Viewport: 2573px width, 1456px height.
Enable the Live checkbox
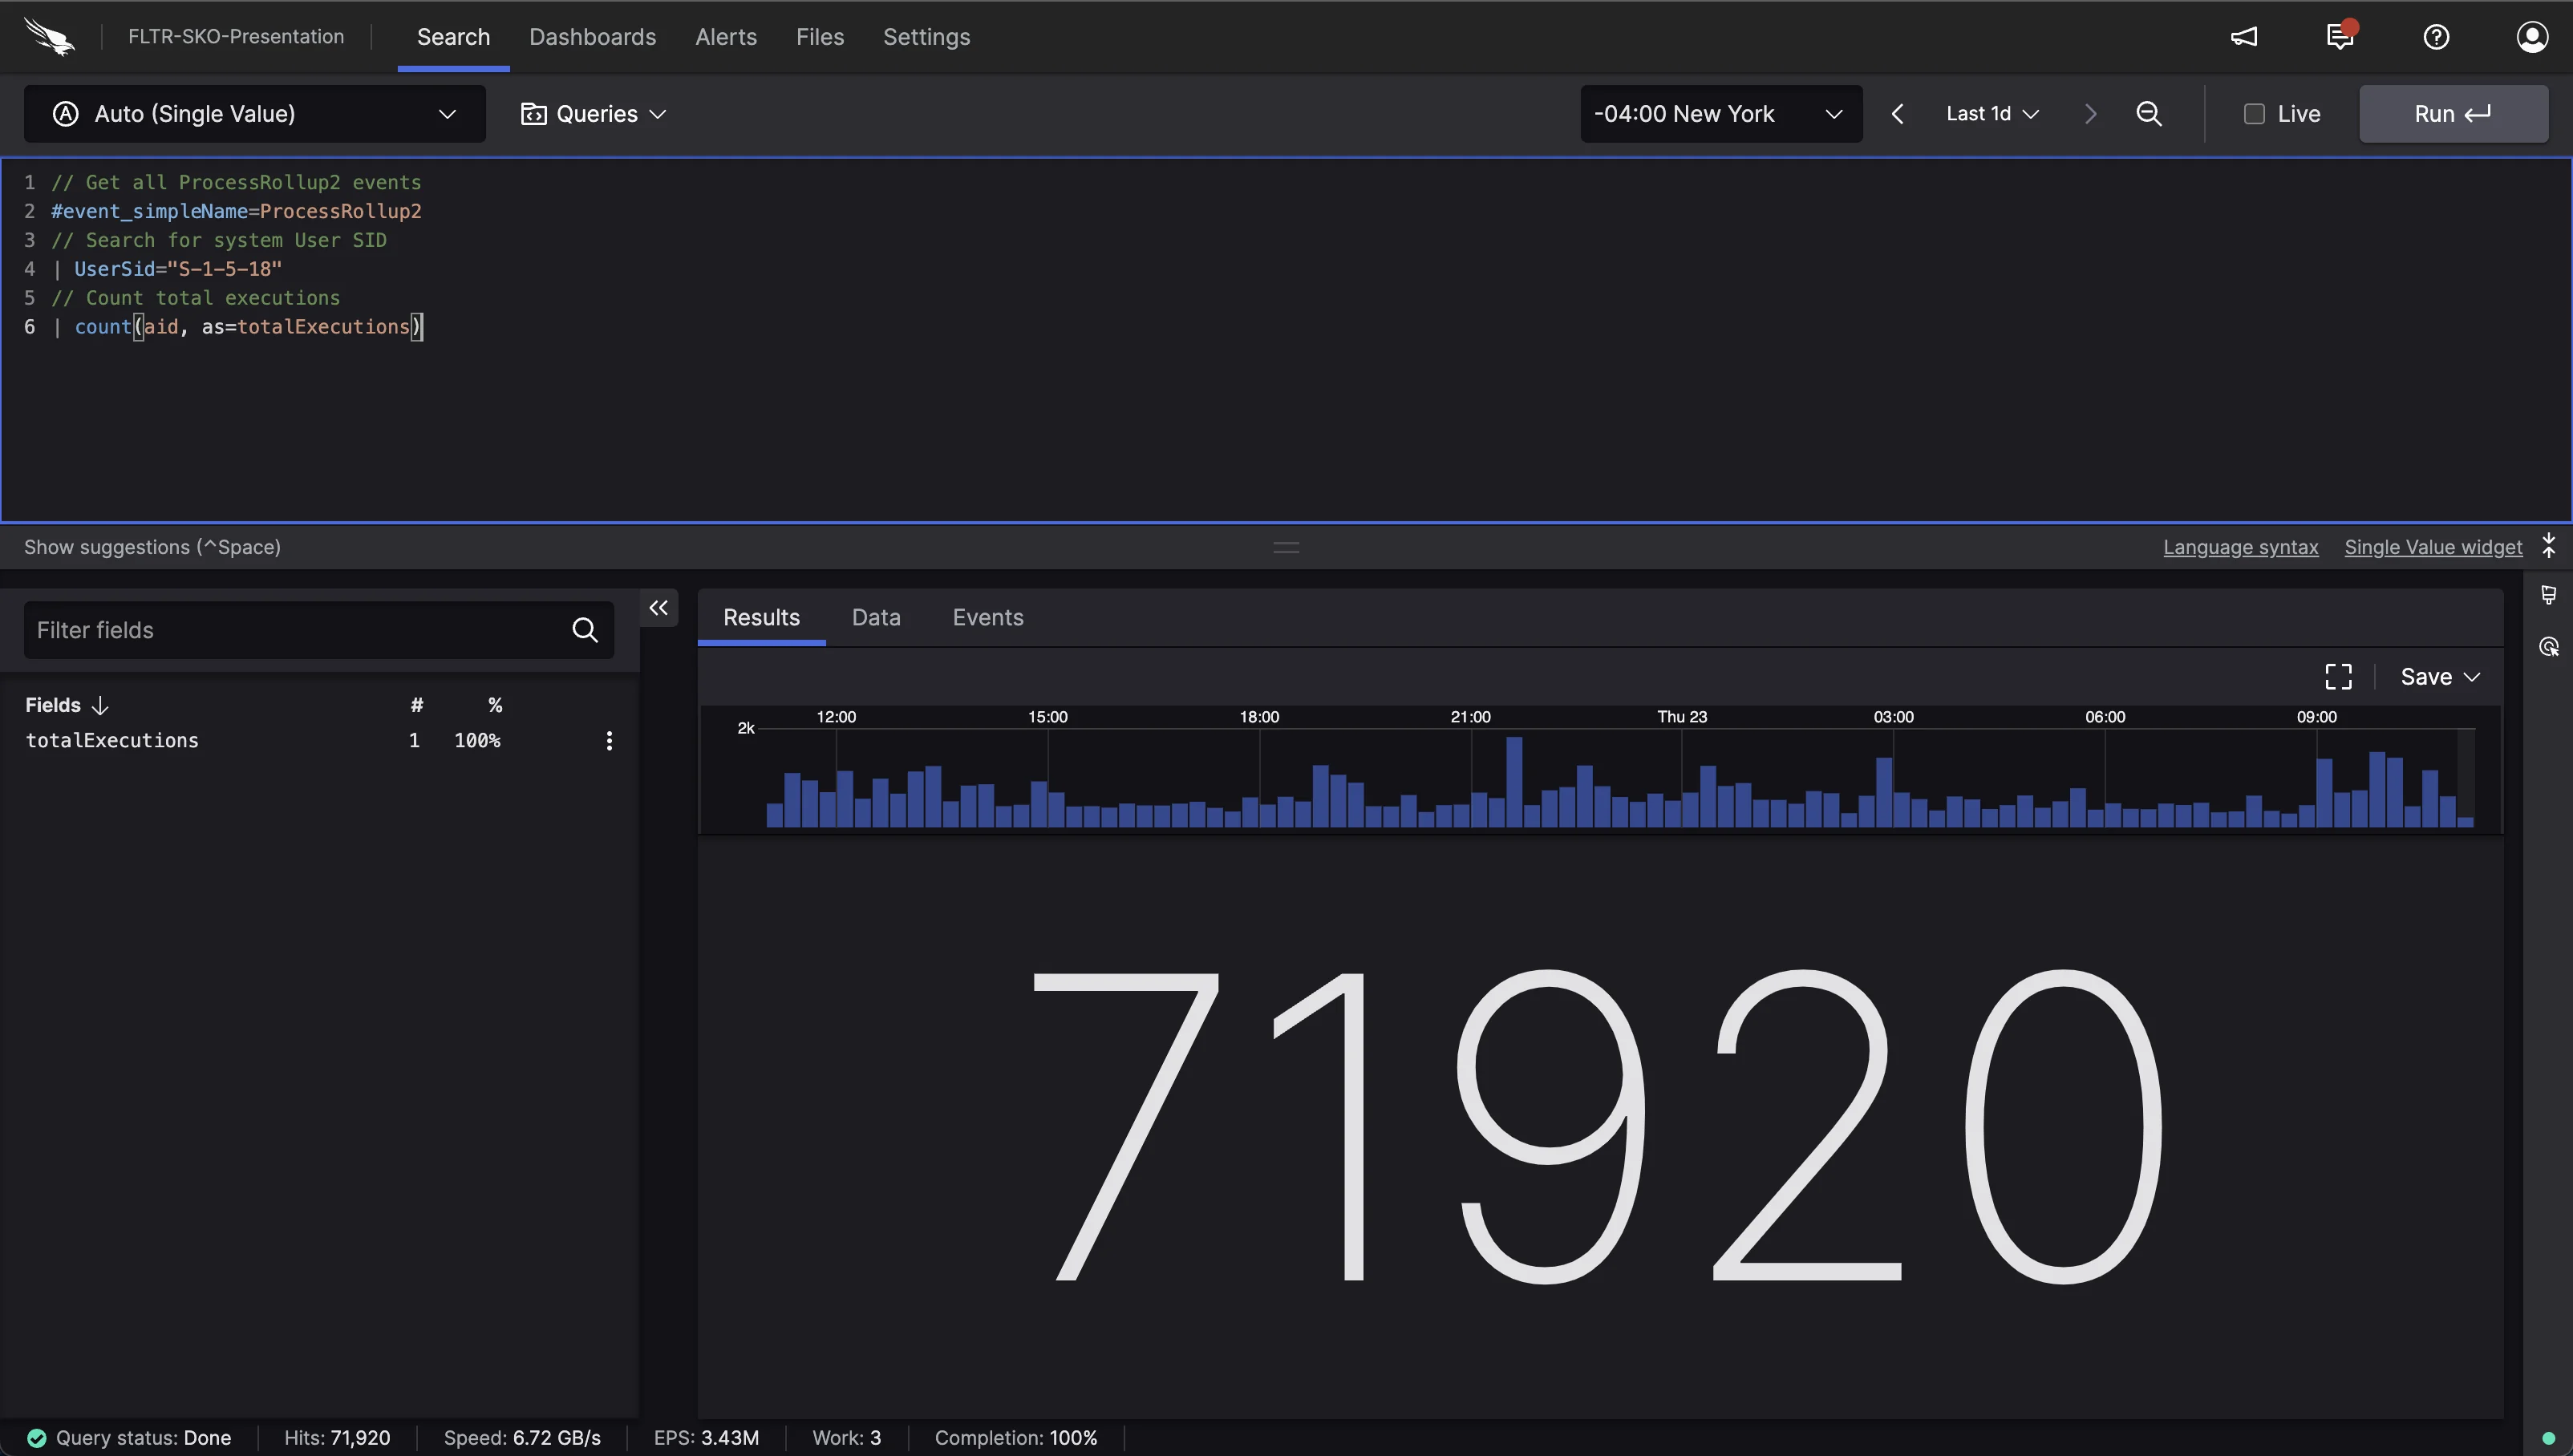[x=2254, y=114]
